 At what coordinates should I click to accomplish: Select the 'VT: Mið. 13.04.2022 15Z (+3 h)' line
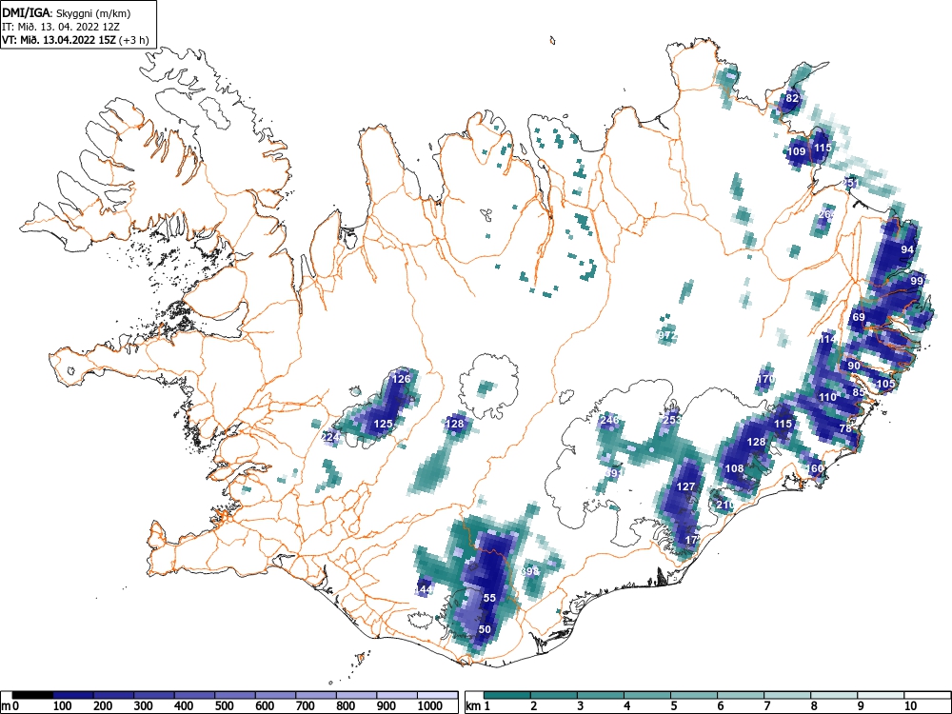coord(75,40)
